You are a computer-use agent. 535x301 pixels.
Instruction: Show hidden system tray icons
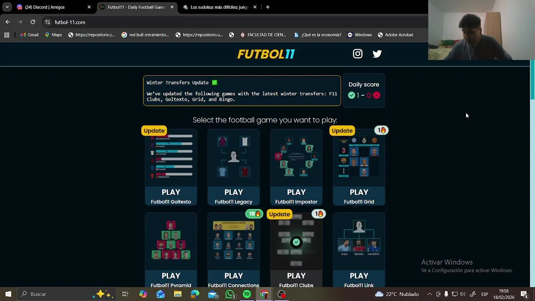(x=429, y=294)
